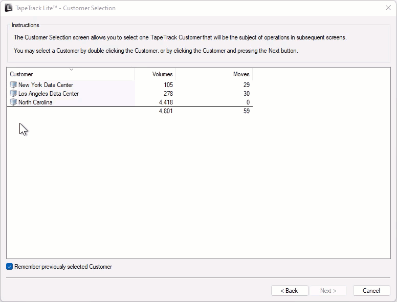The image size is (397, 302).
Task: Toggle Remember previously selected Customer checkbox
Action: click(x=9, y=267)
